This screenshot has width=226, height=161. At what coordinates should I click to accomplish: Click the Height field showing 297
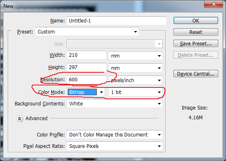[87, 67]
